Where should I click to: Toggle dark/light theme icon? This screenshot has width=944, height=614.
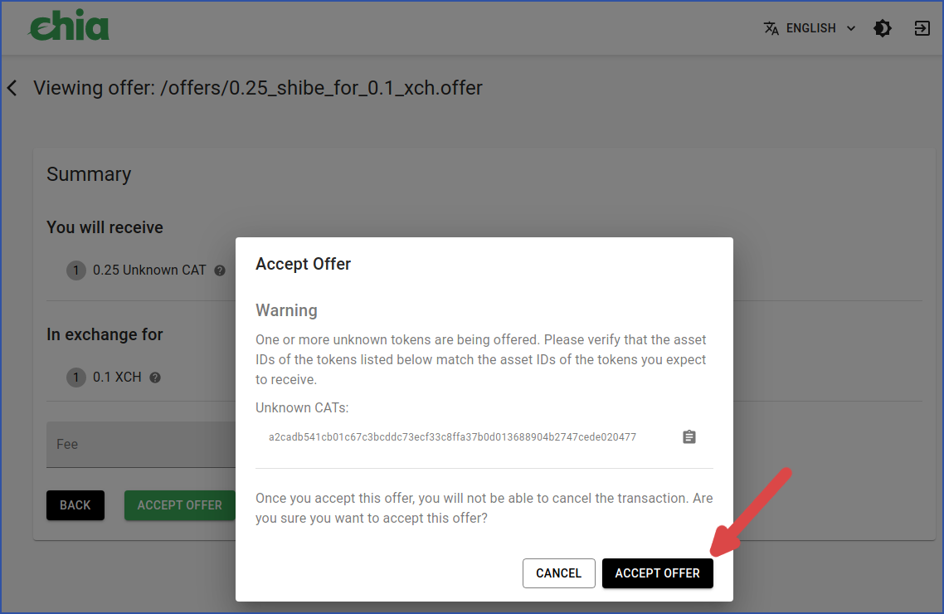coord(883,28)
